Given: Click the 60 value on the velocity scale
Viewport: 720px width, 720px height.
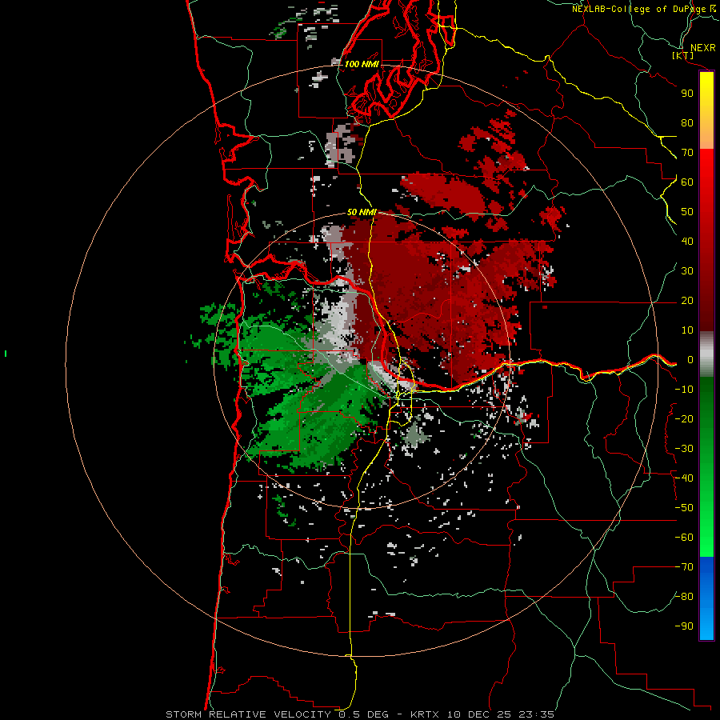Looking at the screenshot, I should point(687,182).
